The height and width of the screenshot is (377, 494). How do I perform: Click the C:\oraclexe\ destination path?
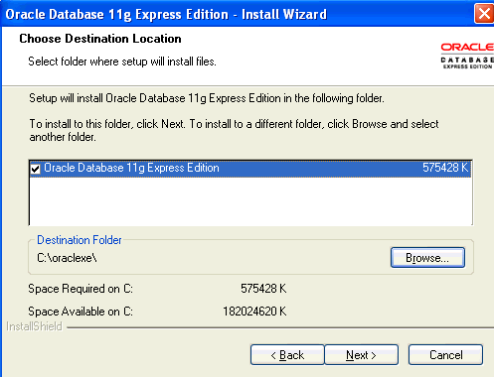[x=67, y=258]
